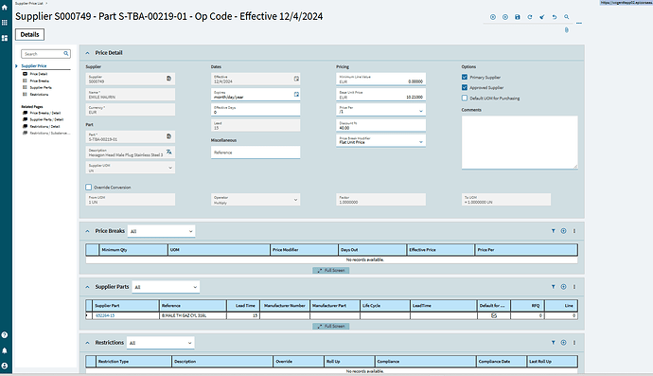Image resolution: width=653 pixels, height=376 pixels.
Task: Go to Home in left sidebar
Action: click(x=5, y=8)
